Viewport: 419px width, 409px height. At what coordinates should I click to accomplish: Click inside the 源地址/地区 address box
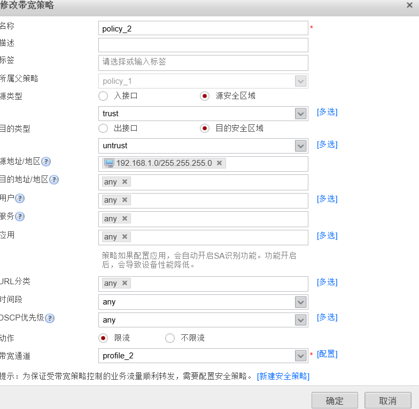pos(203,164)
